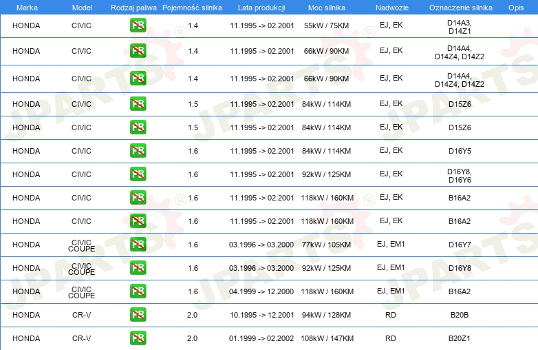Screen dimensions: 538x350
Task: Select the 118kW / 160KM cell in the Civic Coupe row
Action: point(327,291)
